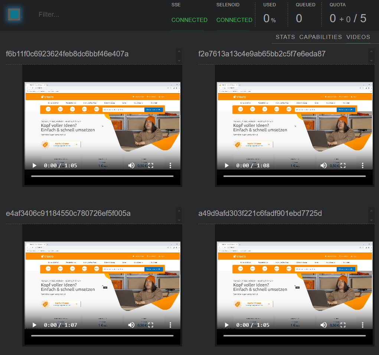Open the f2e7613a video options menu
379x355 pixels.
click(363, 165)
